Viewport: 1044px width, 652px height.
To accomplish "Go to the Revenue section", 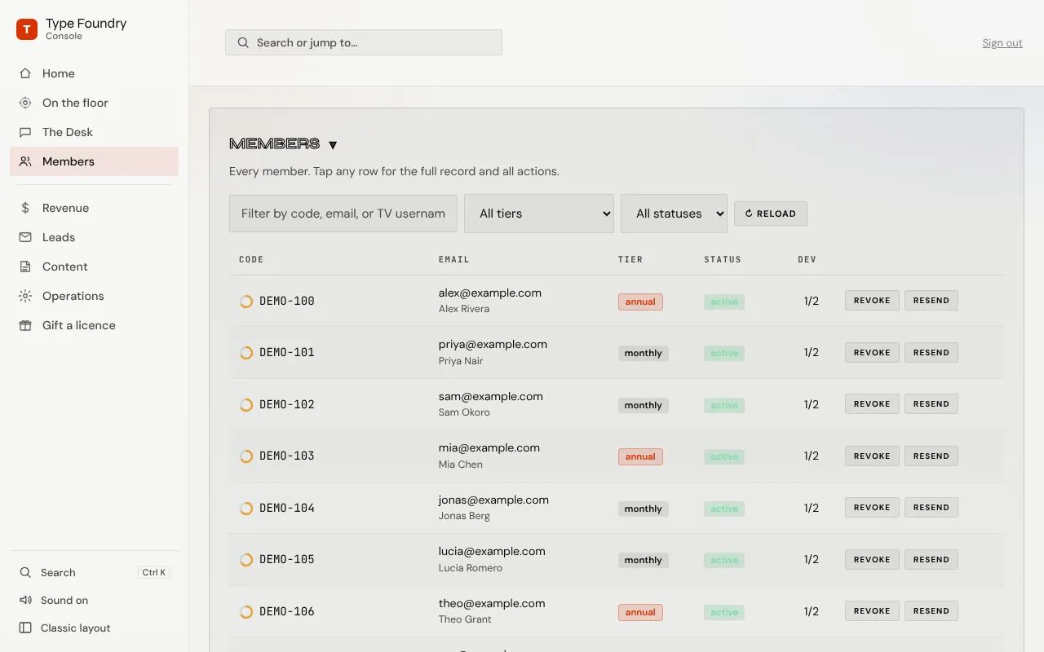I will pos(95,208).
